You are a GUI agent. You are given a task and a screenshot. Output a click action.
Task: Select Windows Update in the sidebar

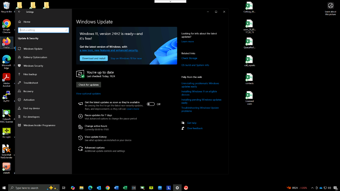(x=33, y=49)
